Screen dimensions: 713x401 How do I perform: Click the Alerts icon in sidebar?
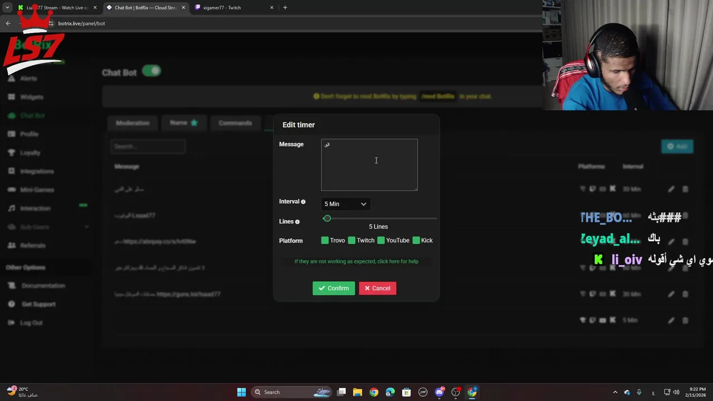click(x=11, y=79)
